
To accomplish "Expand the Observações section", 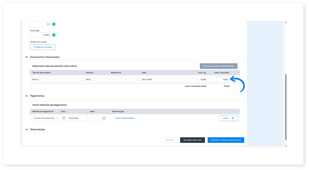I will pyautogui.click(x=26, y=129).
